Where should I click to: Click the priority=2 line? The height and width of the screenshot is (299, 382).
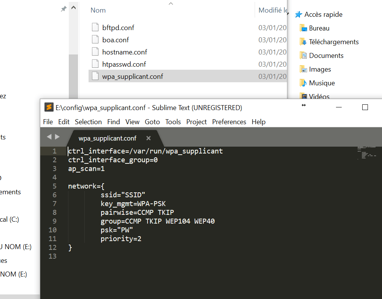click(x=121, y=239)
